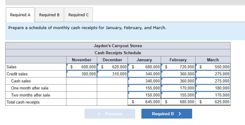The image size is (245, 125).
Task: Switch to the Required B tab
Action: pyautogui.click(x=49, y=15)
